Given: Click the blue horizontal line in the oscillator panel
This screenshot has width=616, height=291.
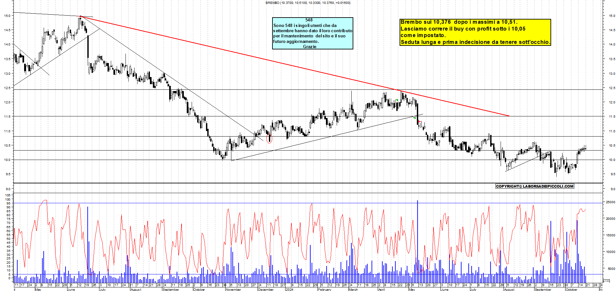Looking at the screenshot, I should (x=308, y=203).
